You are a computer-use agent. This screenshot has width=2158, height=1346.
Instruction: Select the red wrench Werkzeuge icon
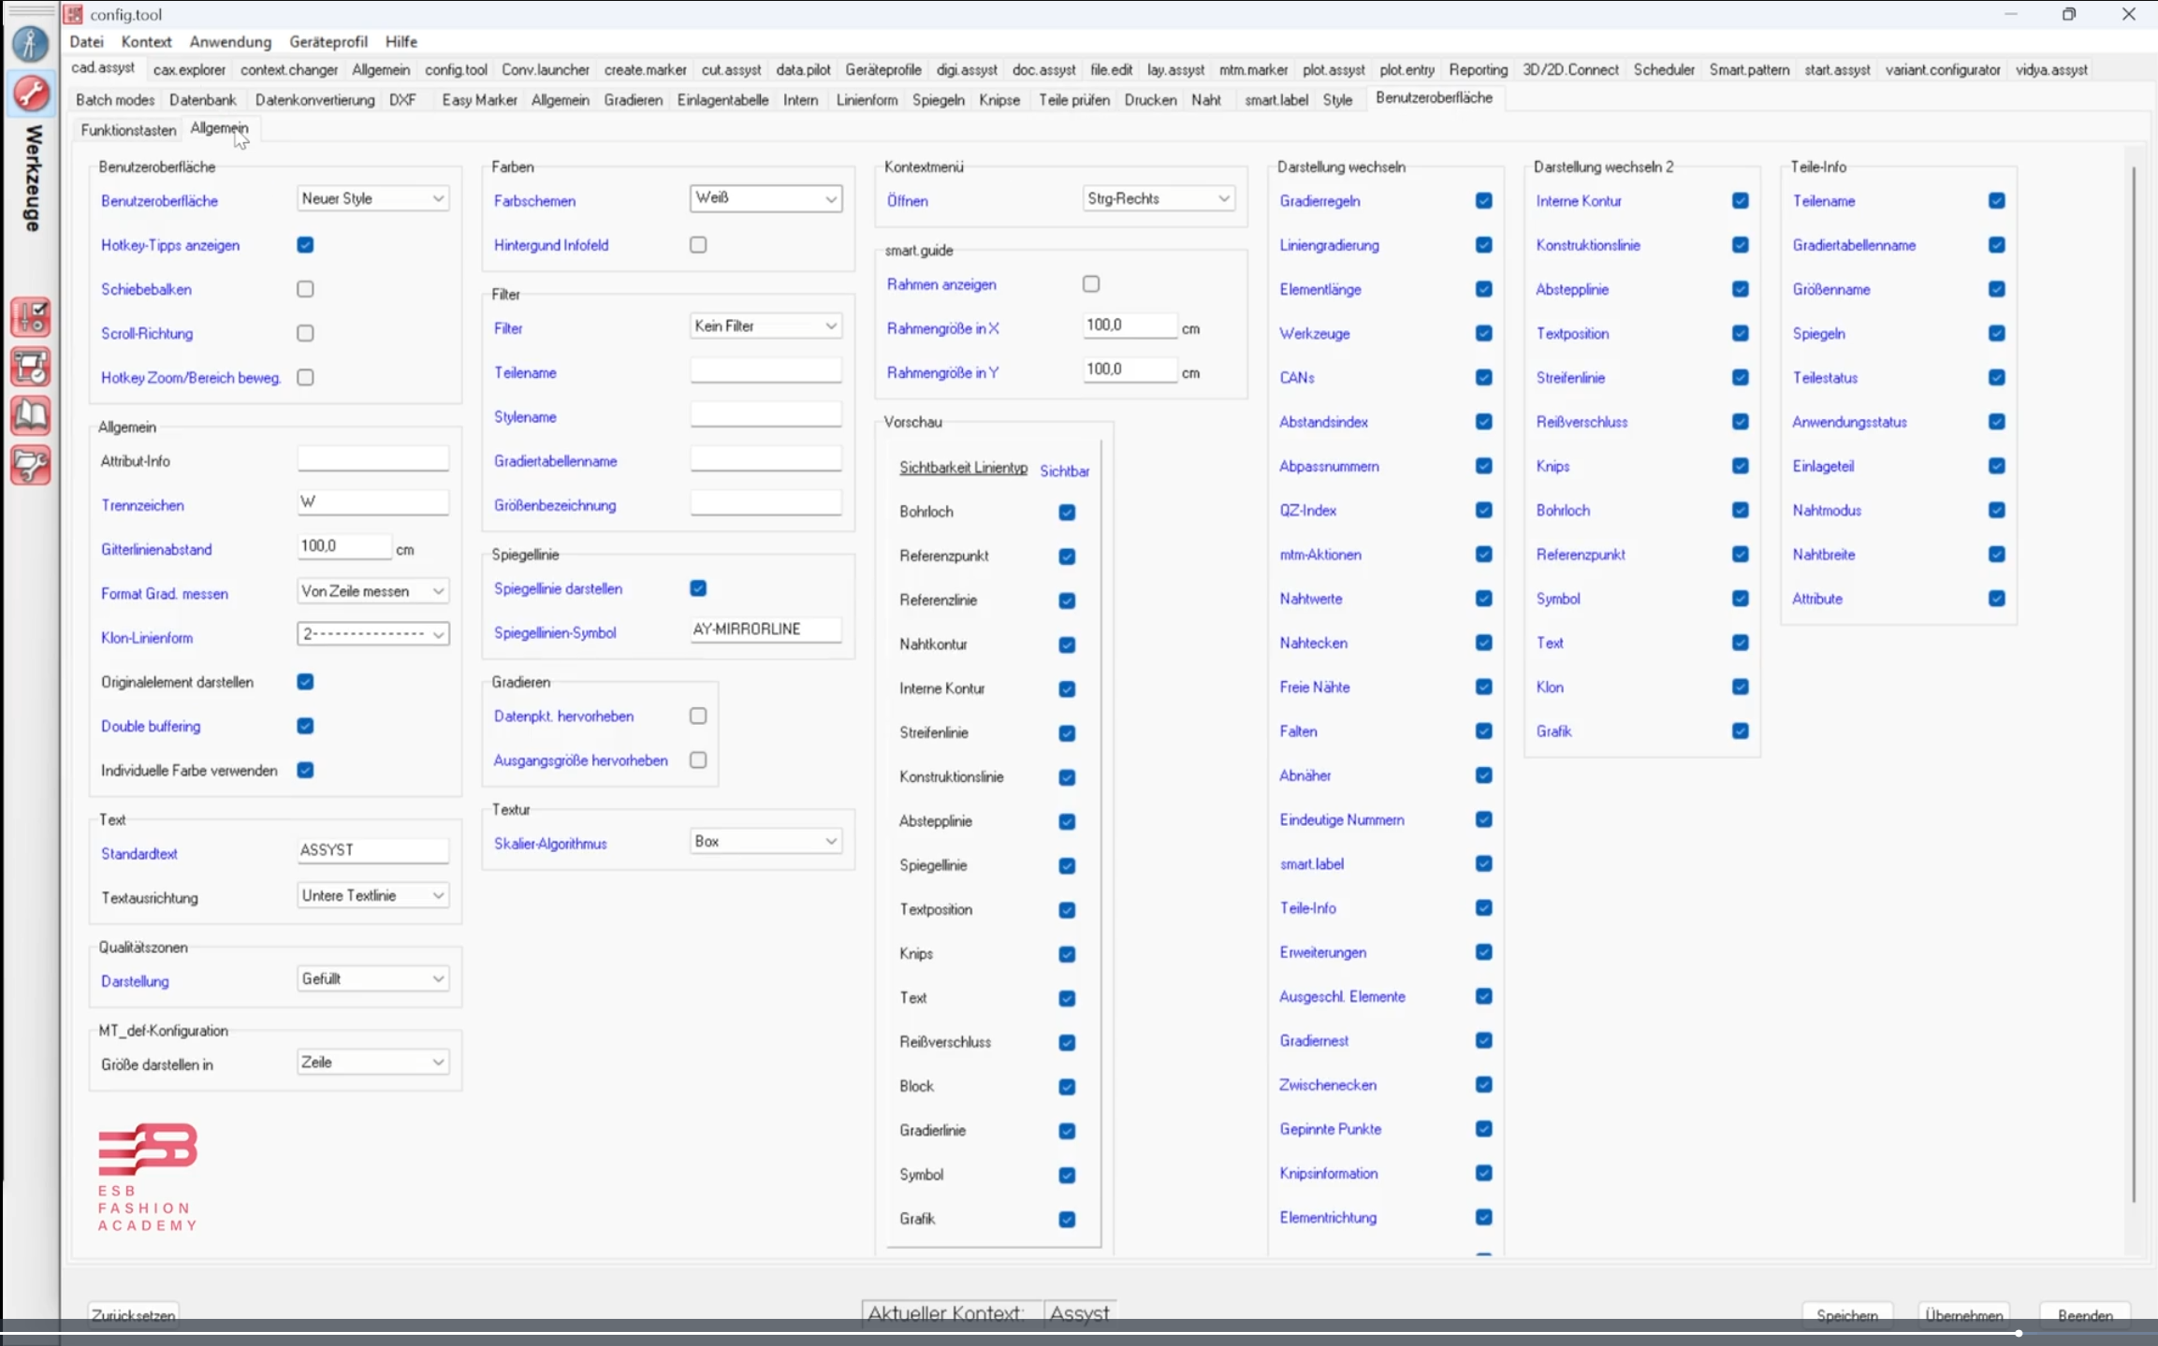(x=30, y=94)
